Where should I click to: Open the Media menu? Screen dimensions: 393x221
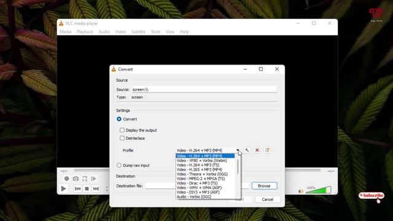click(x=66, y=31)
